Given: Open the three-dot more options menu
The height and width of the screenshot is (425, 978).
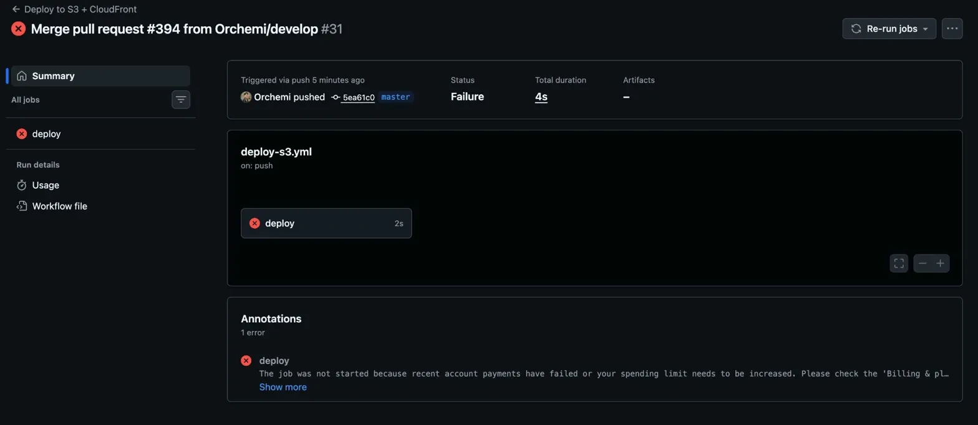Looking at the screenshot, I should click(952, 29).
